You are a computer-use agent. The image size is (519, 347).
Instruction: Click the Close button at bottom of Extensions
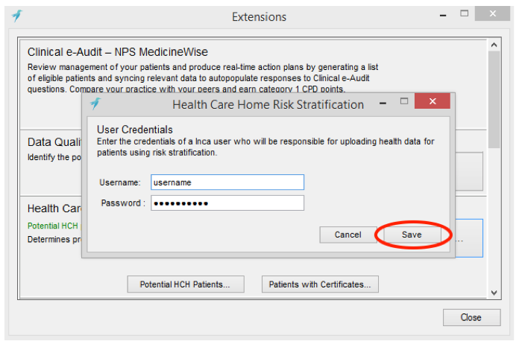coord(472,318)
